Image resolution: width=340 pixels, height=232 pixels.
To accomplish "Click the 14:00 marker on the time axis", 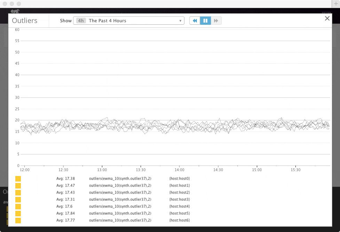I will point(179,170).
